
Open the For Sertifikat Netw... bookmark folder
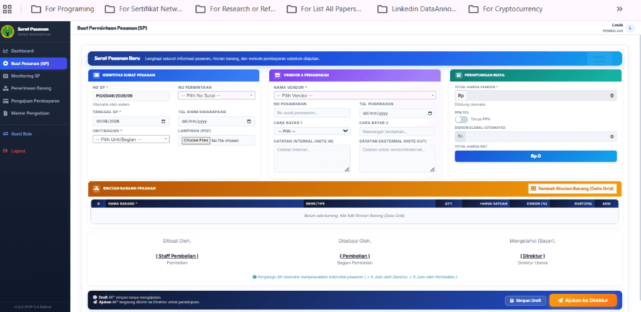[x=143, y=9]
